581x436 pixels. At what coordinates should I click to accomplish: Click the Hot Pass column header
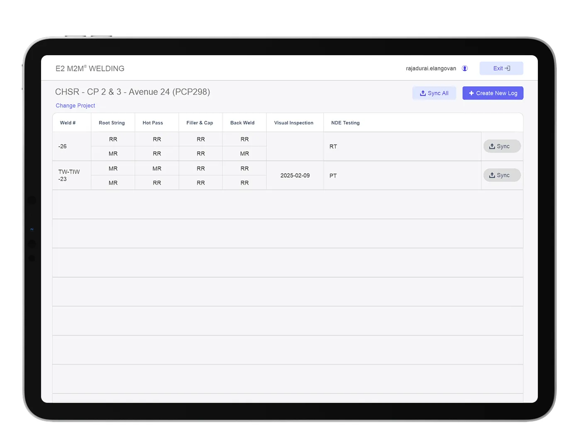coord(153,123)
